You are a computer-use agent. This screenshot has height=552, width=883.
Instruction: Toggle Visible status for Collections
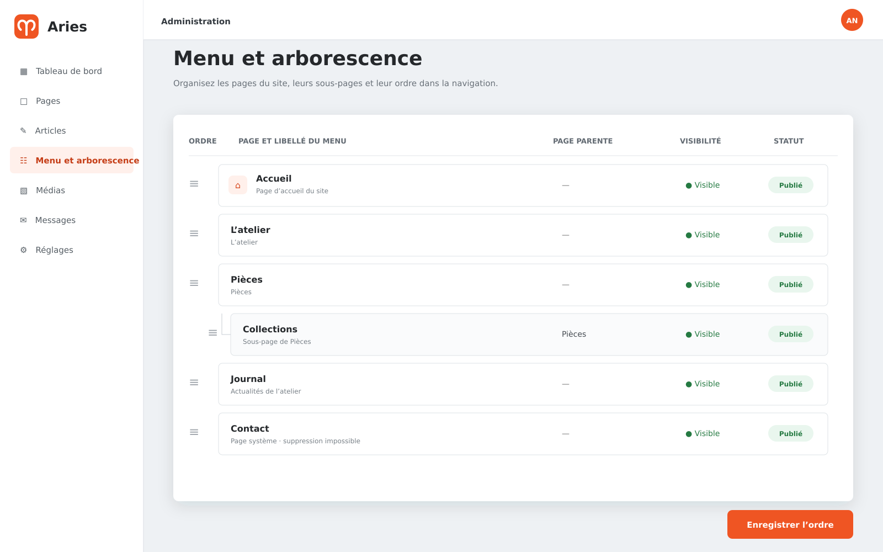(703, 335)
